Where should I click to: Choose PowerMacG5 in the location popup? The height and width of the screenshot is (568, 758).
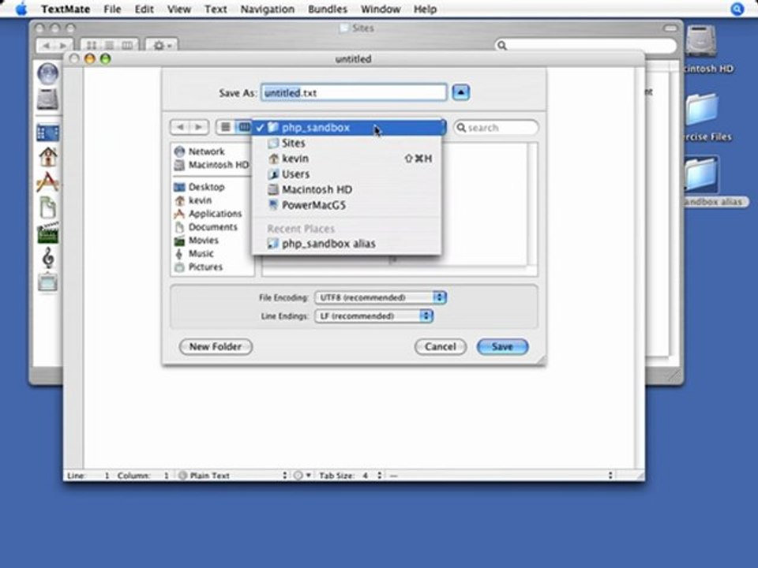tap(347, 205)
